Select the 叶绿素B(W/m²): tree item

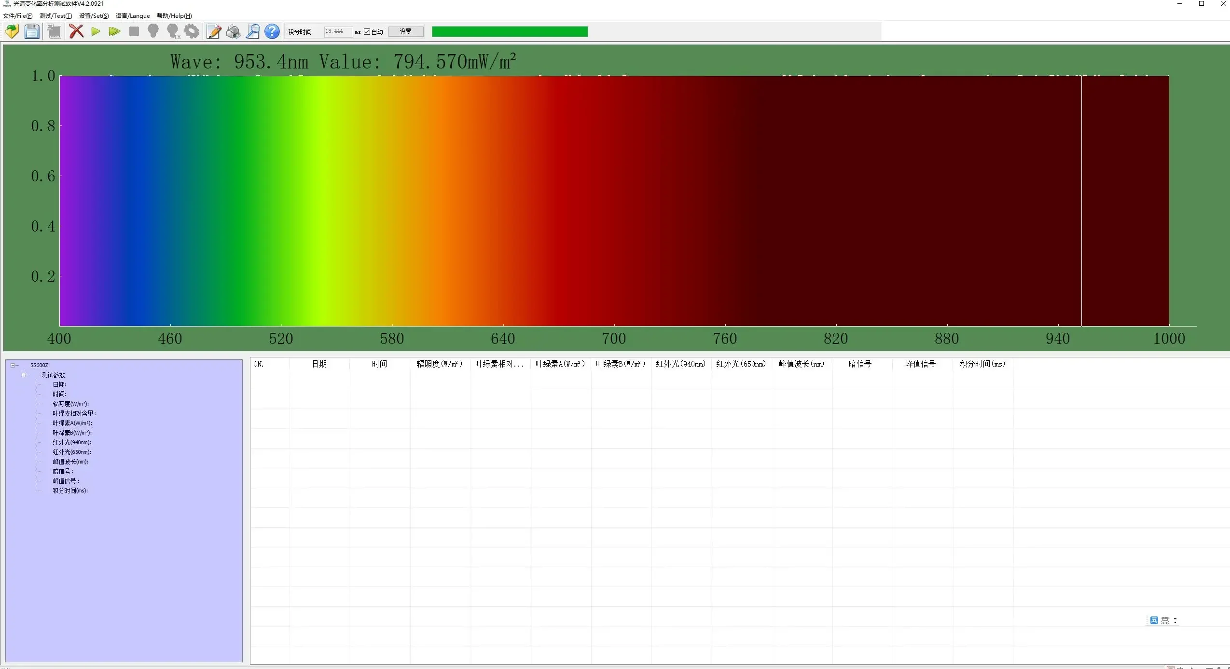[x=72, y=433]
